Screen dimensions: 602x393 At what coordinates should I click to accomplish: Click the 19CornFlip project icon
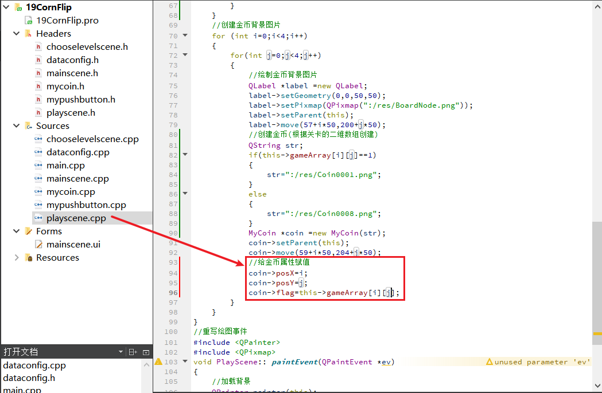18,7
